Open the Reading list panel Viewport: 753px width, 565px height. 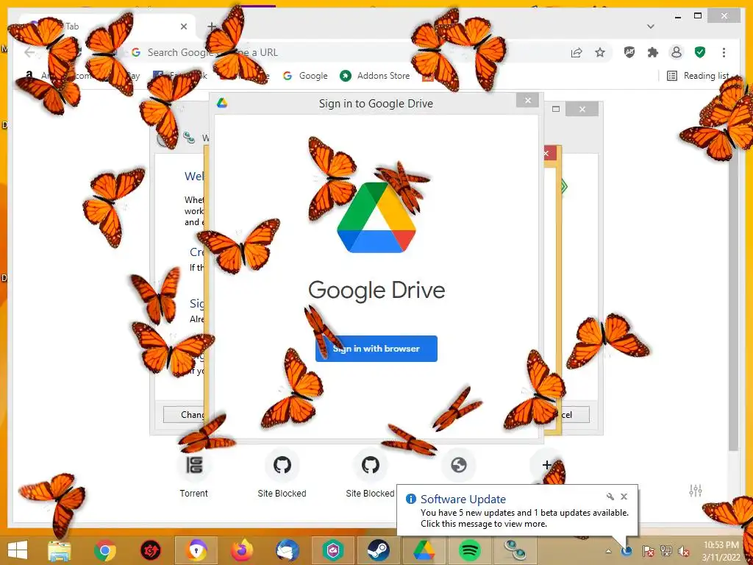pos(699,76)
